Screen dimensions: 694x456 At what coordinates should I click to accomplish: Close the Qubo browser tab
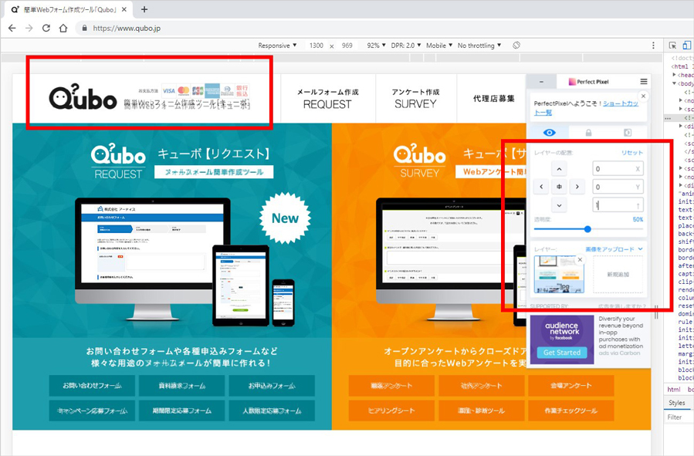click(124, 9)
